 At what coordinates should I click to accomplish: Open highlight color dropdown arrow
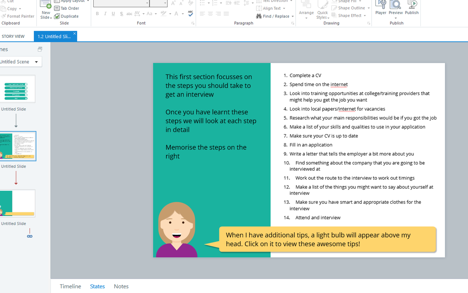[169, 14]
